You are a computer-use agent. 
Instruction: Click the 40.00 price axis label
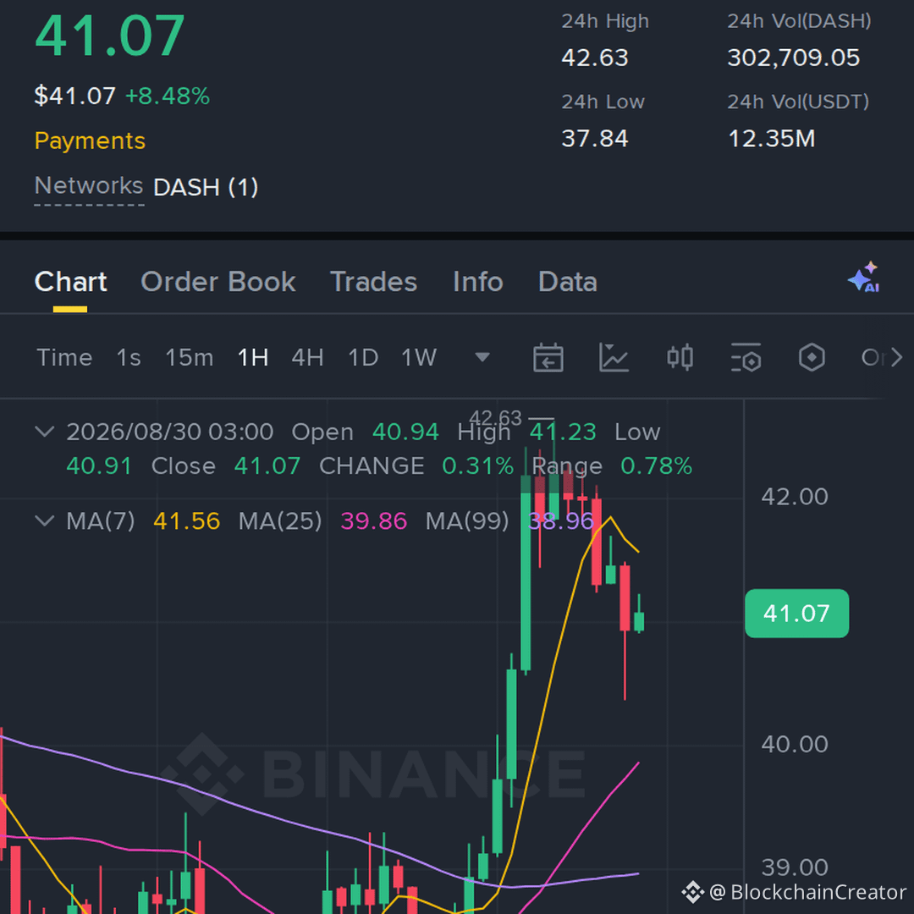pyautogui.click(x=795, y=745)
